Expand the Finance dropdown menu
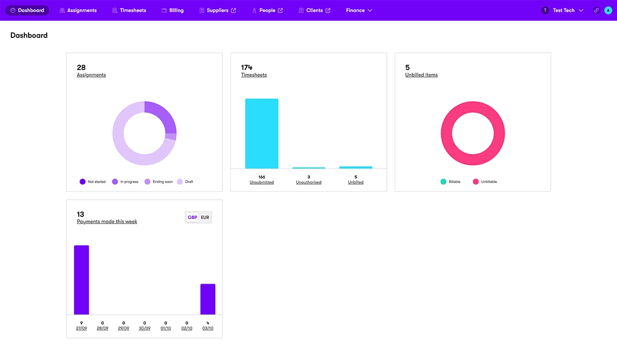This screenshot has width=617, height=350. (x=359, y=10)
